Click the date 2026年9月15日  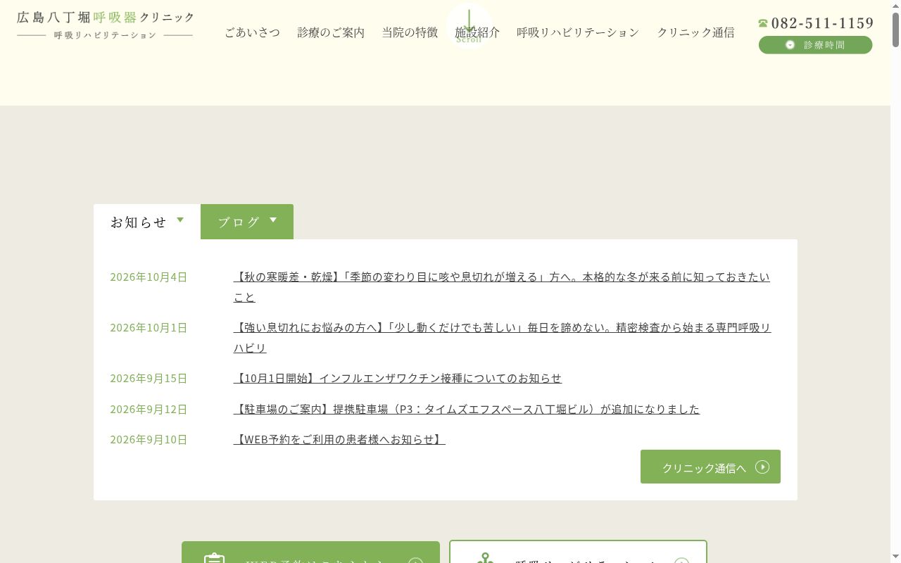[x=149, y=379]
